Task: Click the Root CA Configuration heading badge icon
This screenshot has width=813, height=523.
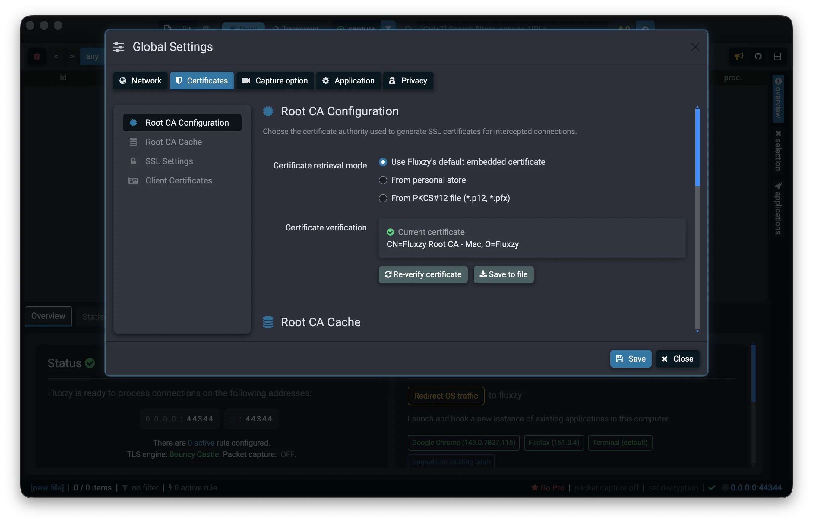Action: tap(268, 111)
